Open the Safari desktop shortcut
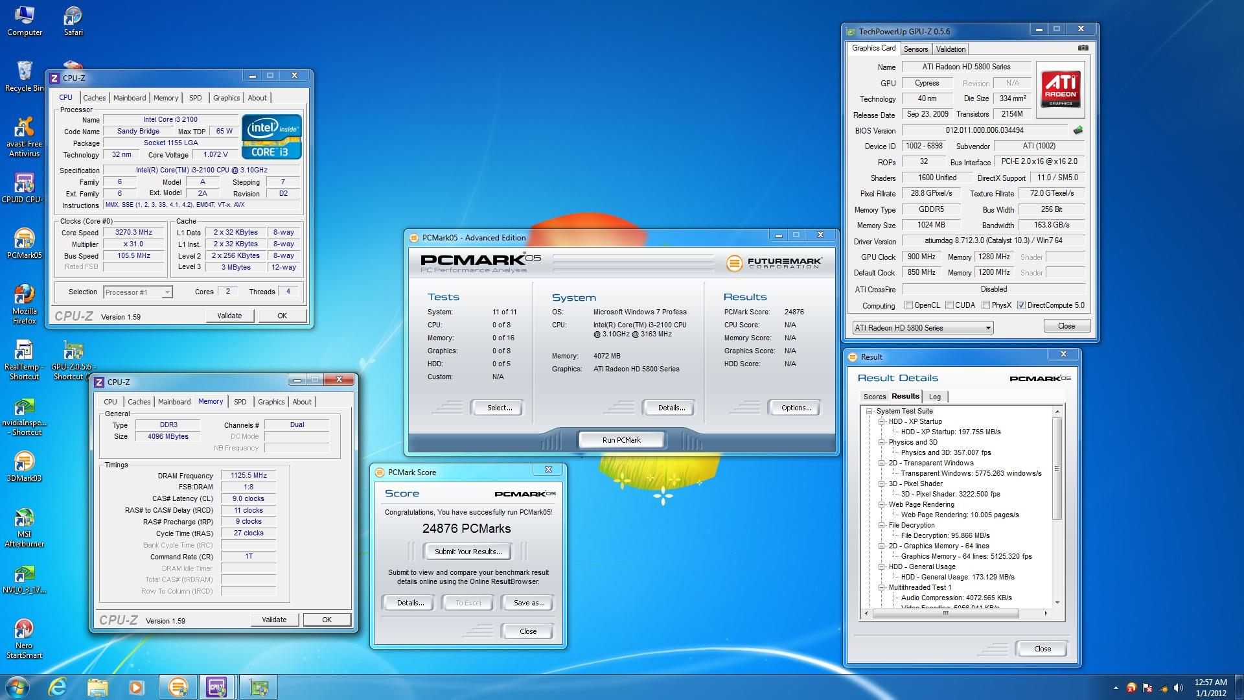The width and height of the screenshot is (1244, 700). click(x=73, y=21)
